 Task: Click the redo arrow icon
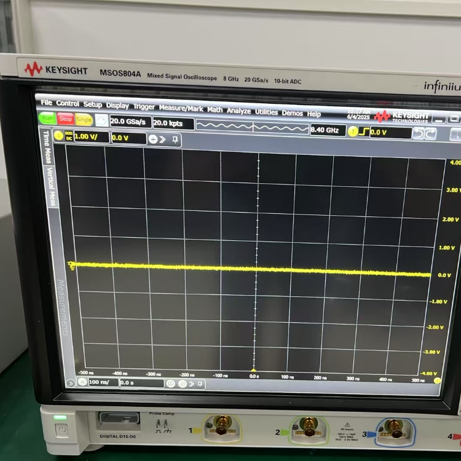click(x=430, y=134)
